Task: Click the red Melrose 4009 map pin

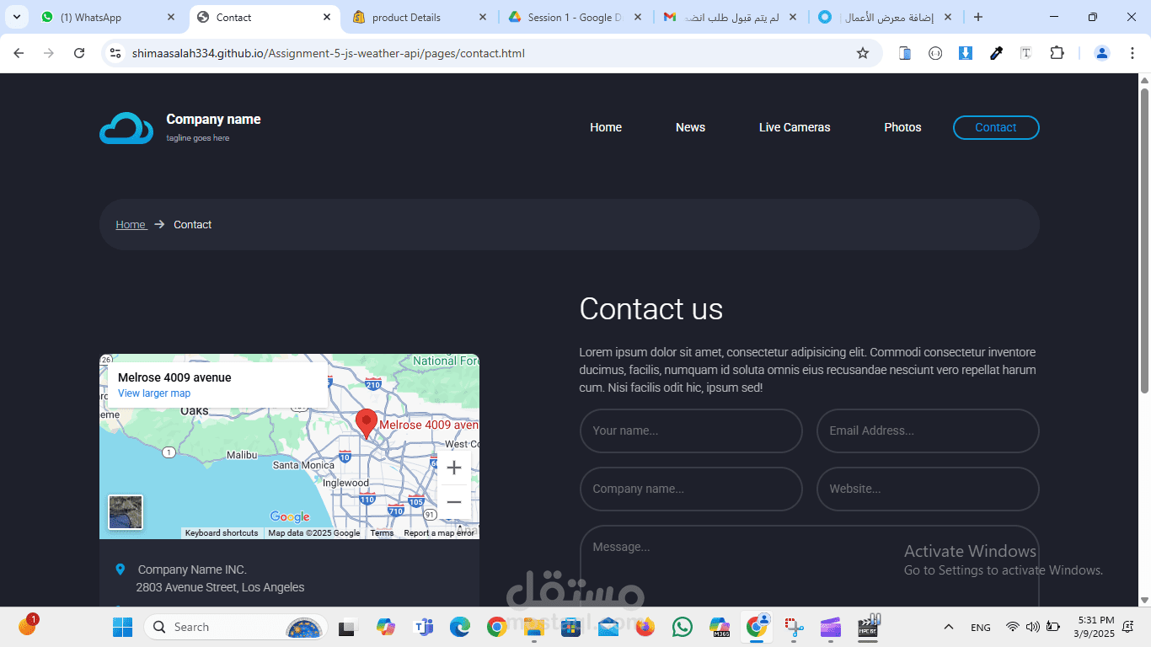Action: 366,424
